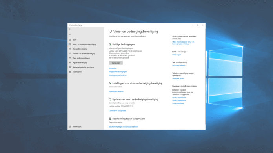The image size is (273, 153).
Task: Open Privacy-instellingen link
Action: (179, 98)
